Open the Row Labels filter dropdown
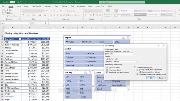Image resolution: width=180 pixels, height=101 pixels. pos(20,39)
